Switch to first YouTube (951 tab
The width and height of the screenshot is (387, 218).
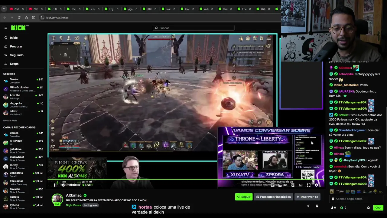click(17, 9)
